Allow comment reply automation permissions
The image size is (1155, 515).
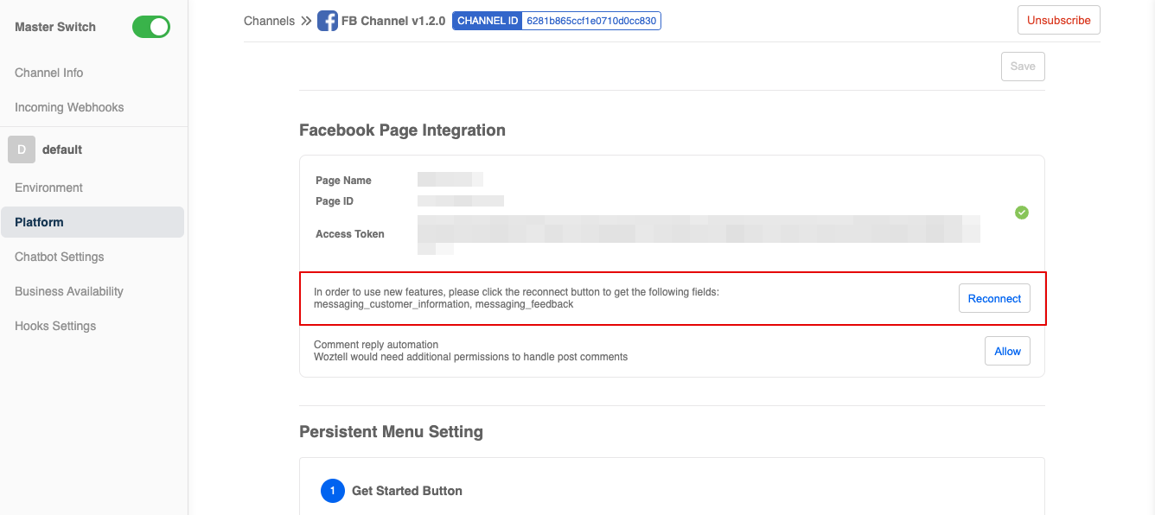1007,351
